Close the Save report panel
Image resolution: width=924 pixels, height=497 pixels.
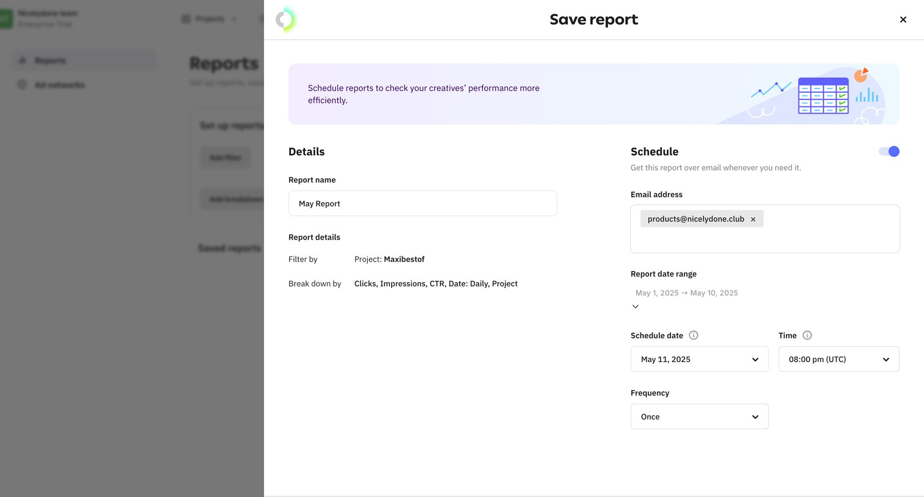pos(903,20)
